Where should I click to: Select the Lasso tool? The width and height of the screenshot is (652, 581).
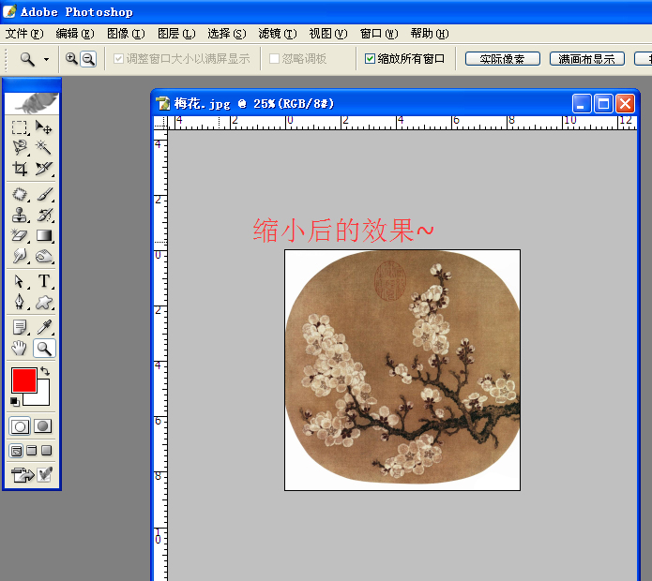click(19, 147)
